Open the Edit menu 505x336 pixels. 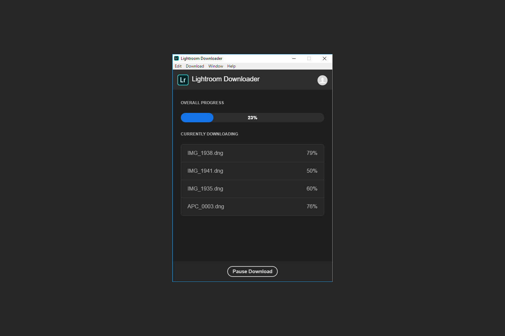[178, 66]
